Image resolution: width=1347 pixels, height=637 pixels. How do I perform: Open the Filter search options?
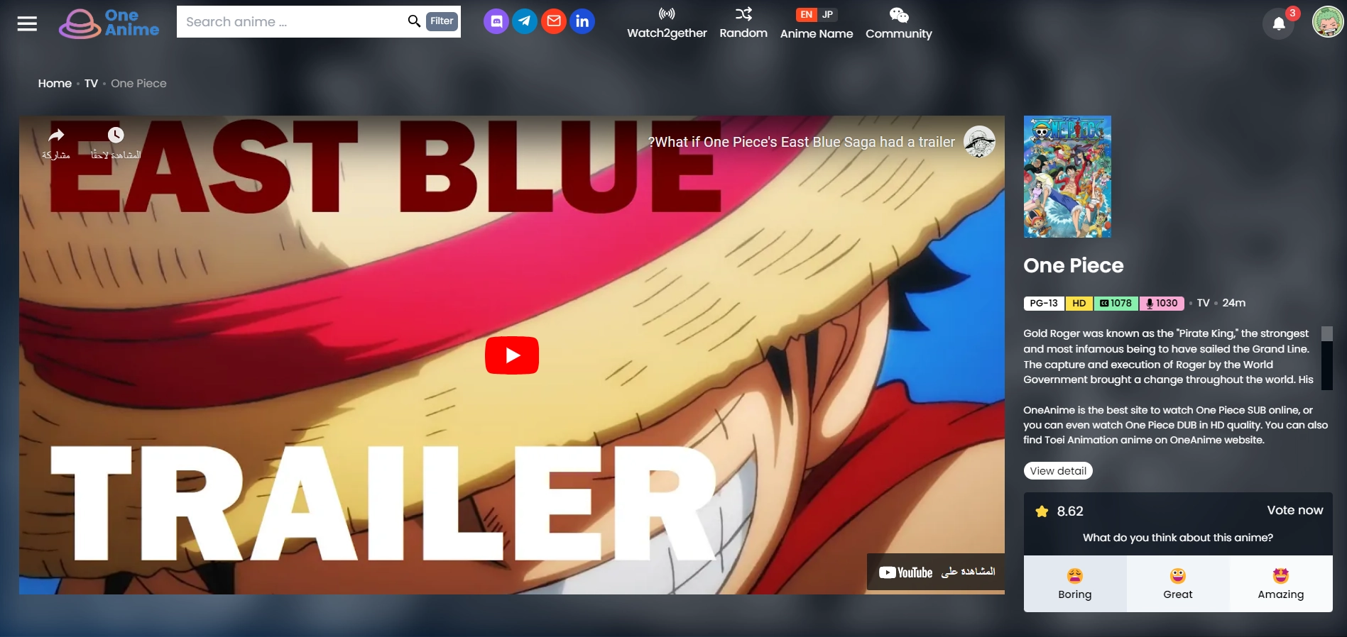tap(442, 21)
